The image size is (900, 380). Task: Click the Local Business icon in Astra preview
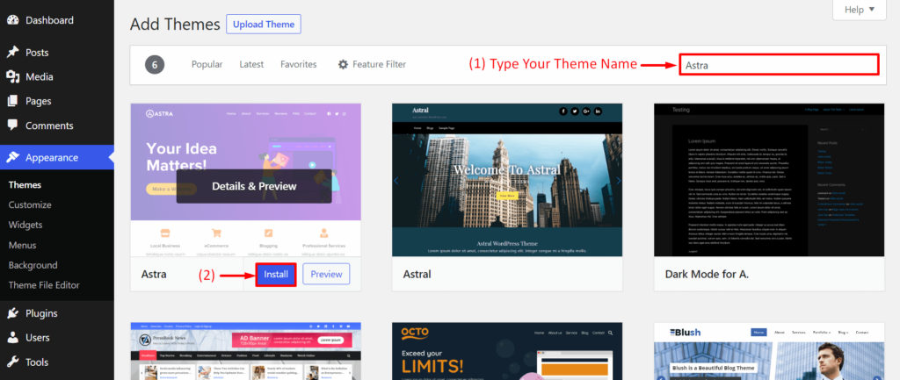coord(165,233)
